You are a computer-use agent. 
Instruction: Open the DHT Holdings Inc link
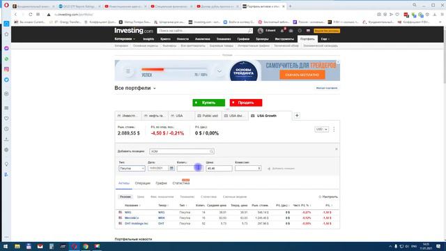point(137,223)
